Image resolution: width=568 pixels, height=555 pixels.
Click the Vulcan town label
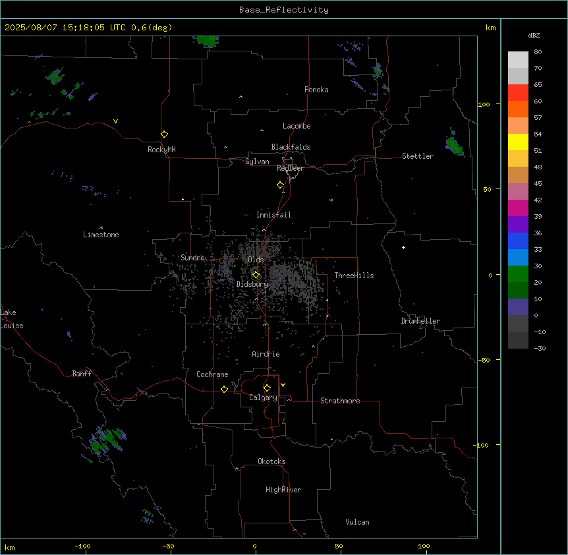[x=357, y=522]
